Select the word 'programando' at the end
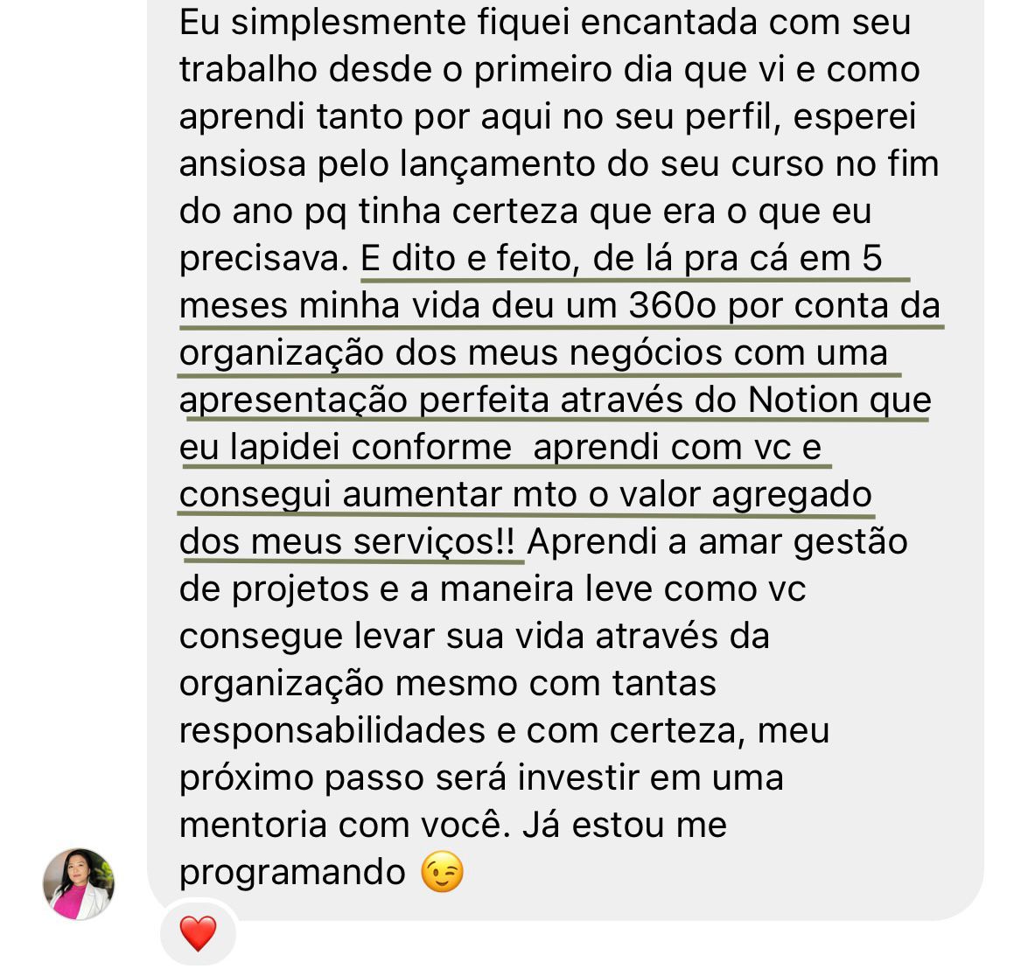1021x969 pixels. [292, 873]
